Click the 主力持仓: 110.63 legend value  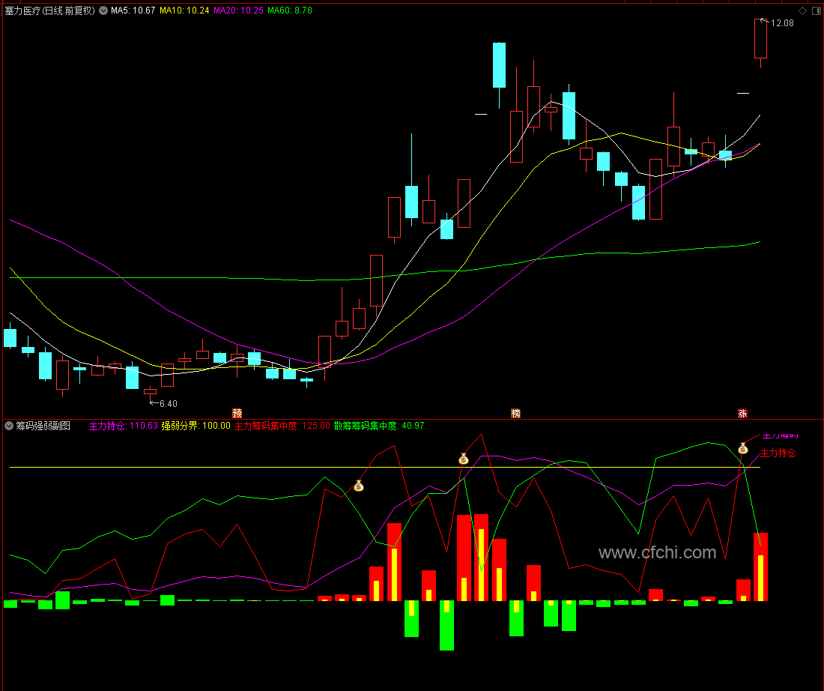coord(124,426)
